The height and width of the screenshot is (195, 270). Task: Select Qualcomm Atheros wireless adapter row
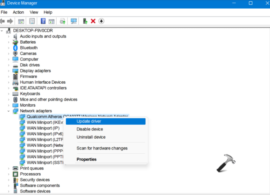(x=74, y=117)
